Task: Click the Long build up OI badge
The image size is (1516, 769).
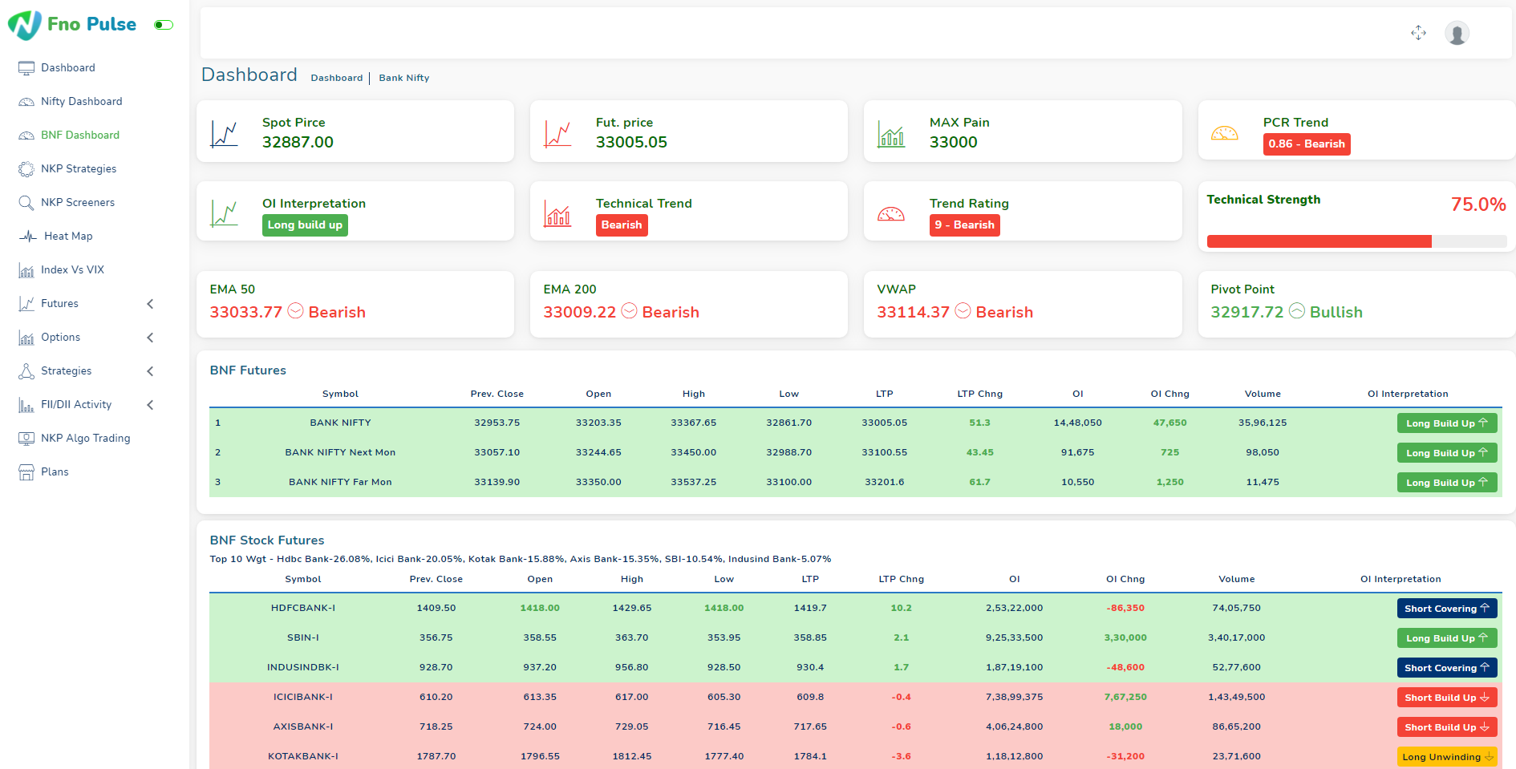Action: tap(305, 225)
